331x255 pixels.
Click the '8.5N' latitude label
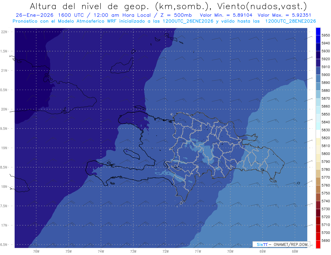pos(4,167)
